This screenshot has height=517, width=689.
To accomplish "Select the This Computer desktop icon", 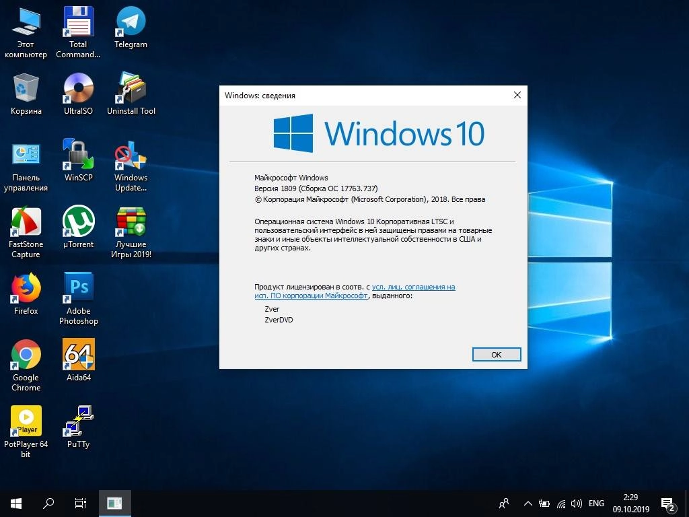I will click(26, 32).
